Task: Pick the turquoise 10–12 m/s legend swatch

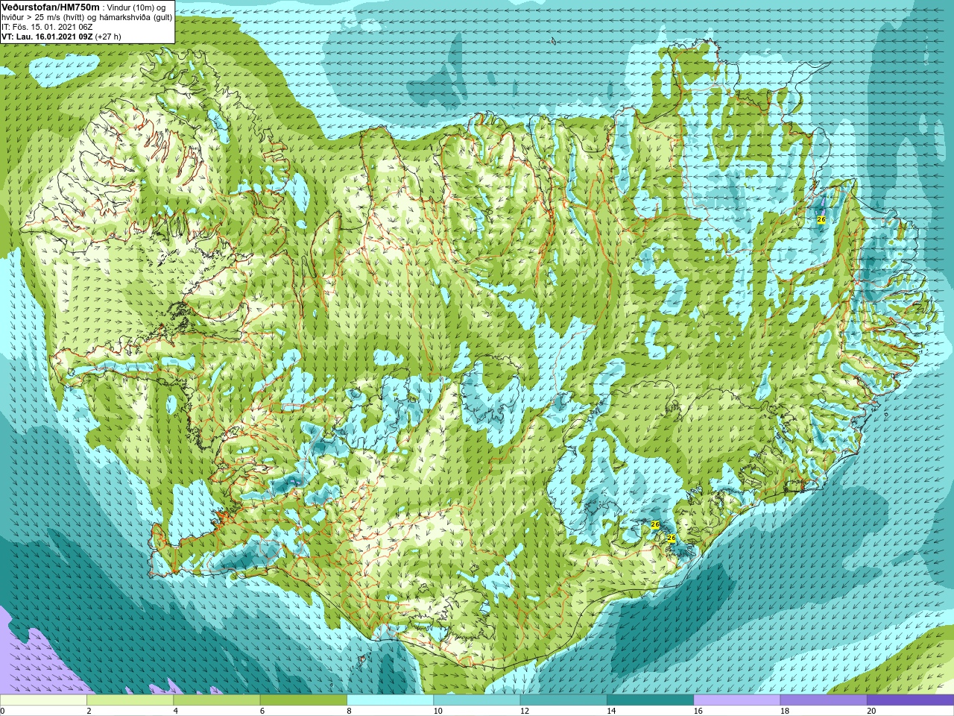Action: click(x=476, y=700)
